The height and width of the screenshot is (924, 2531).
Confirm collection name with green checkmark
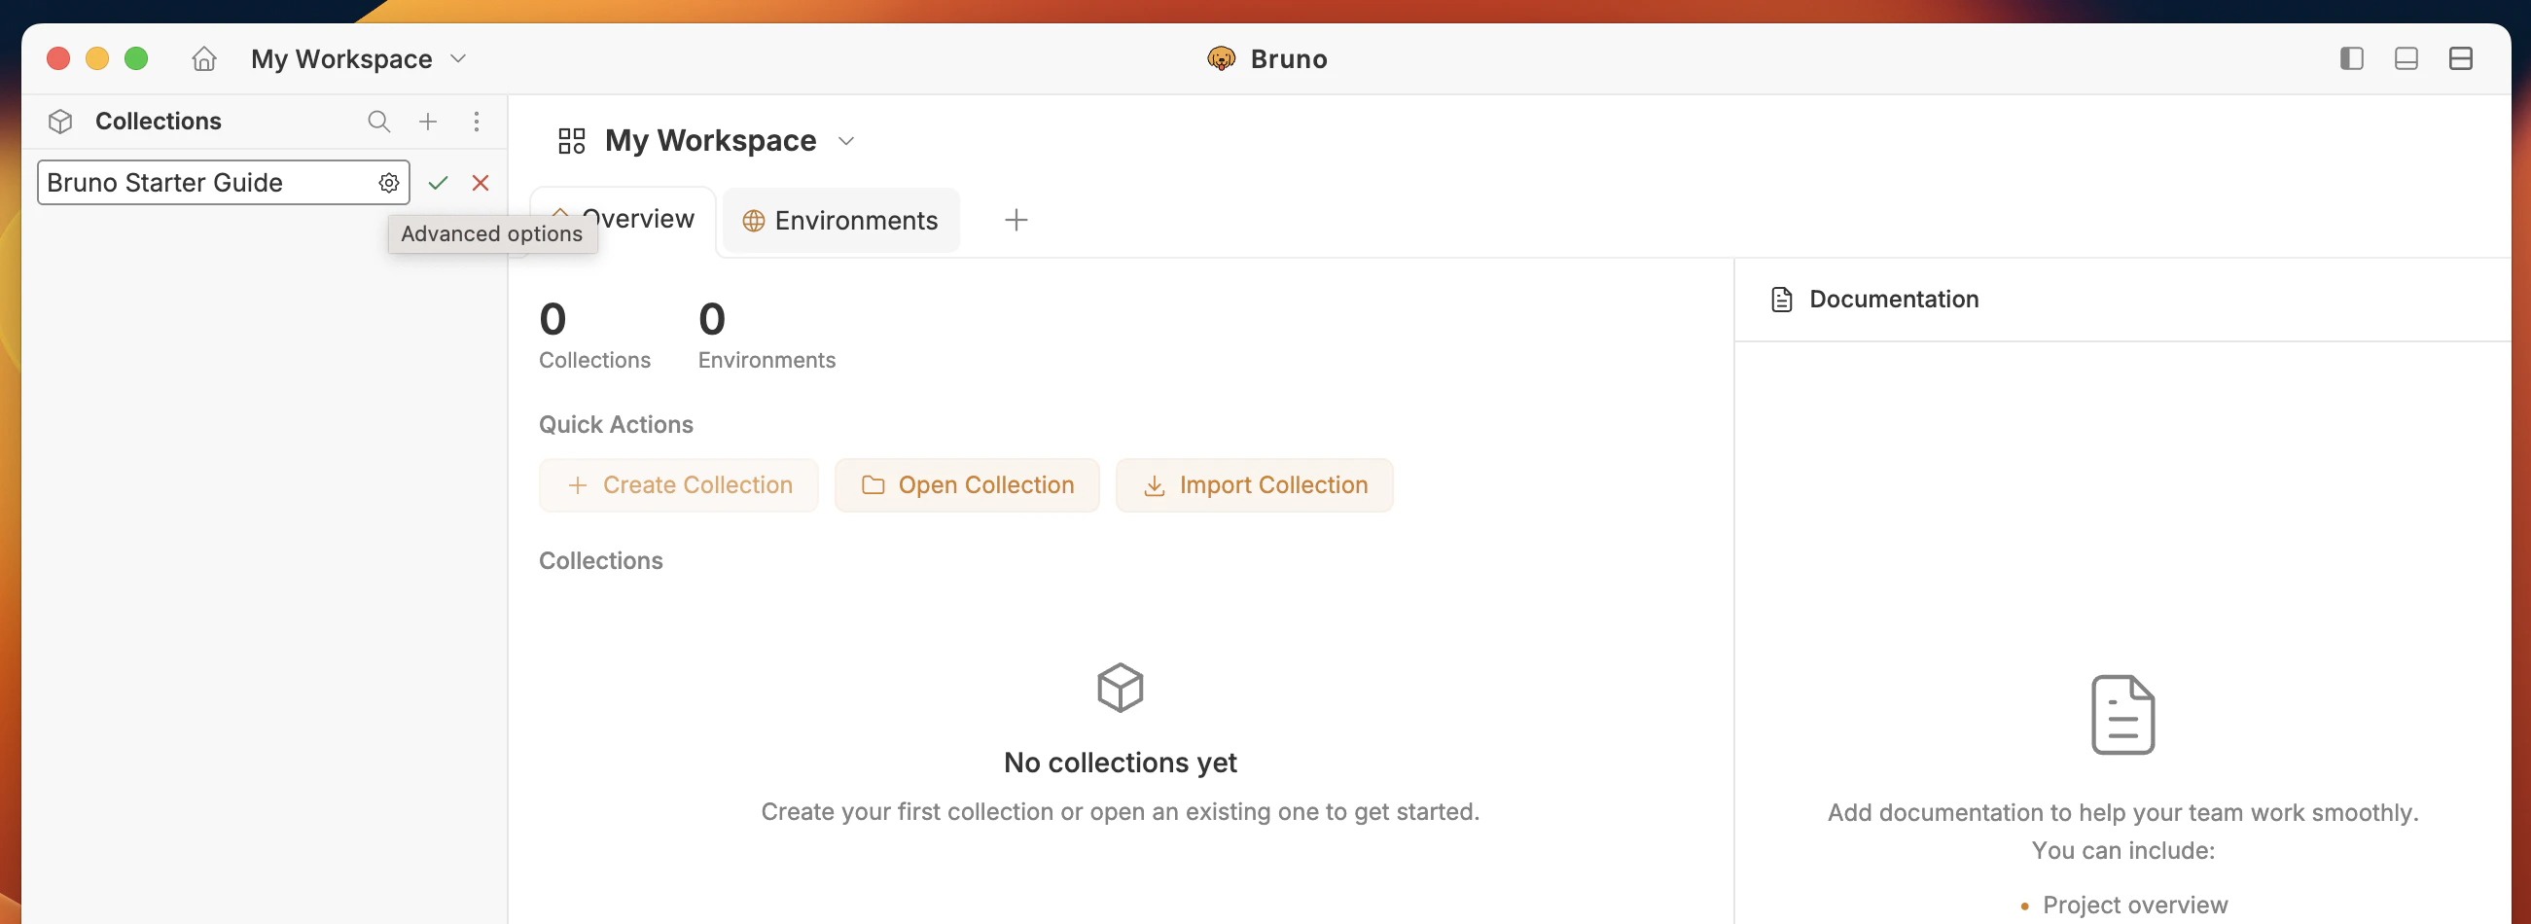coord(439,183)
